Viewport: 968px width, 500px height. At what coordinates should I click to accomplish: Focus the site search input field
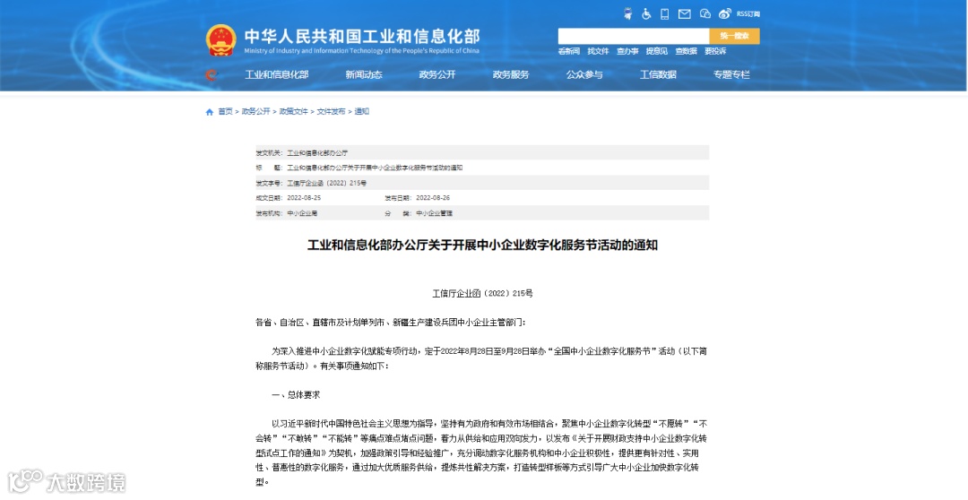[634, 36]
